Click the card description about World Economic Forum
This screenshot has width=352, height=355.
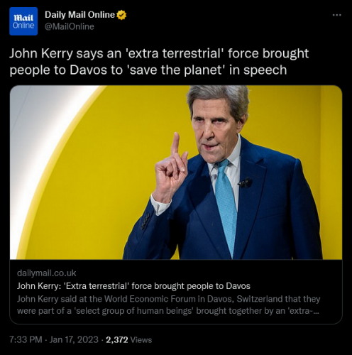[168, 305]
